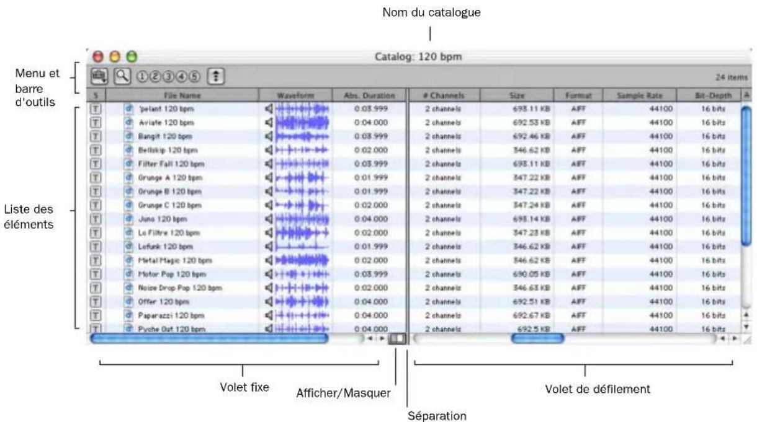Click speaker icon for Juno 120 bpm
Screen dimensions: 757x422
click(268, 218)
